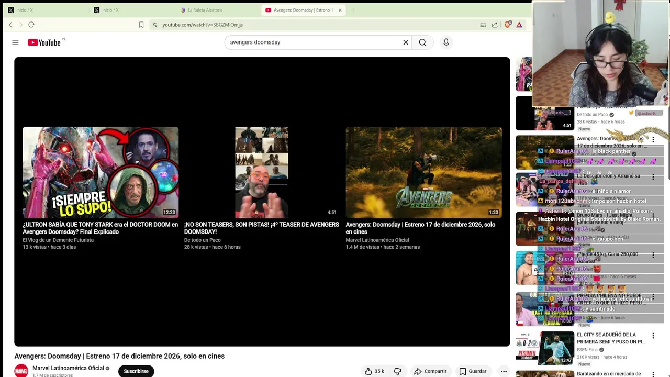
Task: Open the ¿ULTRON SABÍA QUE TONY STARK title
Action: click(100, 228)
